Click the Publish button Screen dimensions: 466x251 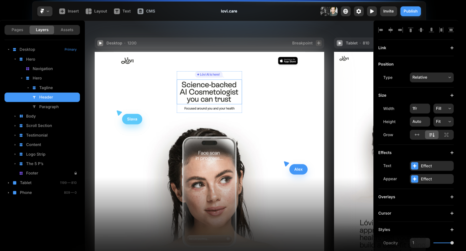tap(410, 11)
